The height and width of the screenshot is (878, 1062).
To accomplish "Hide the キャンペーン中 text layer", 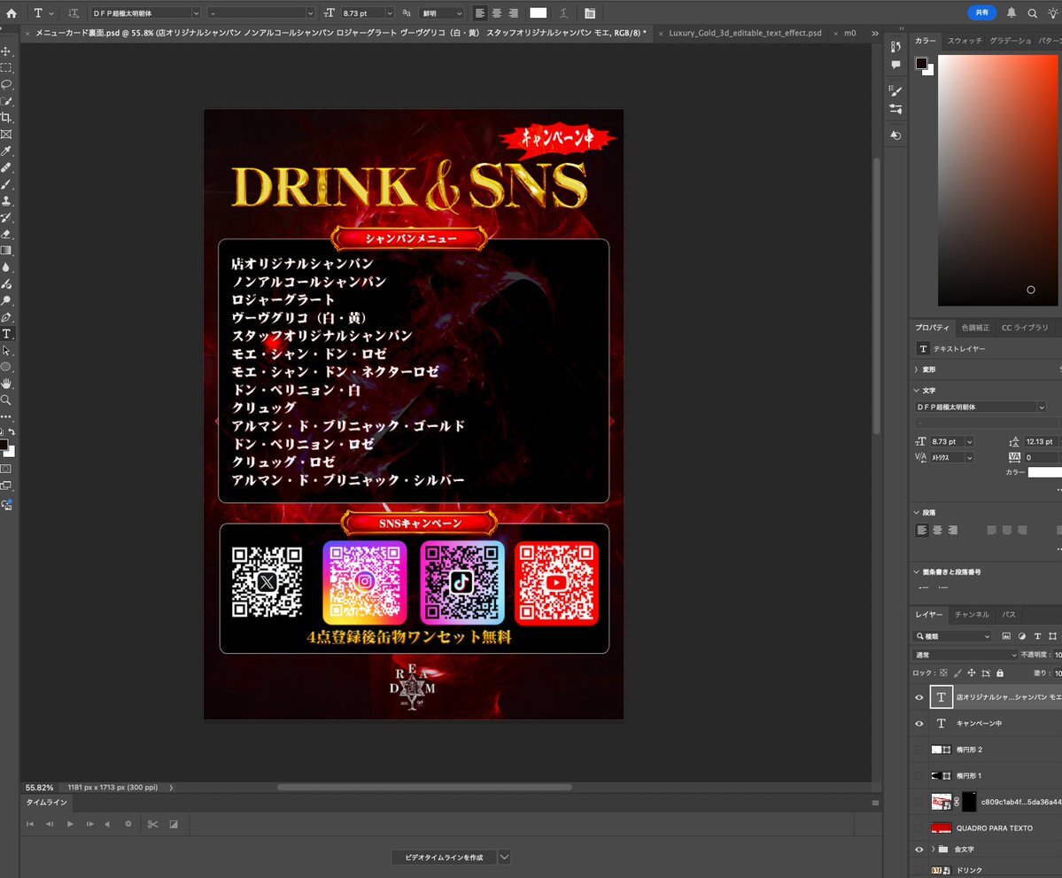I will (x=919, y=724).
